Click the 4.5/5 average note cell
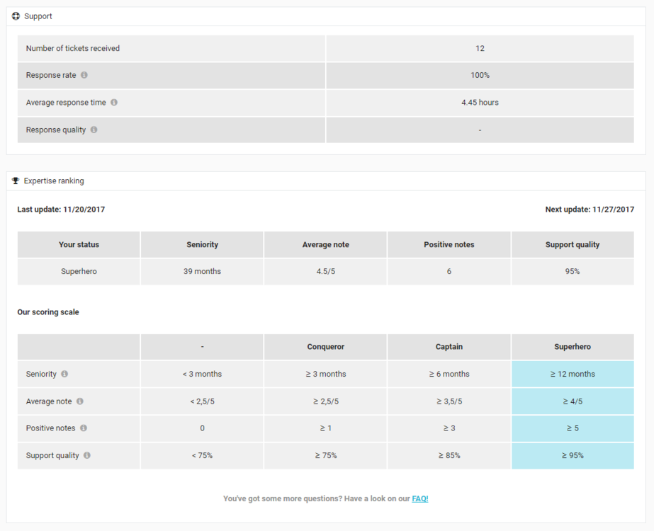The width and height of the screenshot is (654, 531). pos(326,271)
